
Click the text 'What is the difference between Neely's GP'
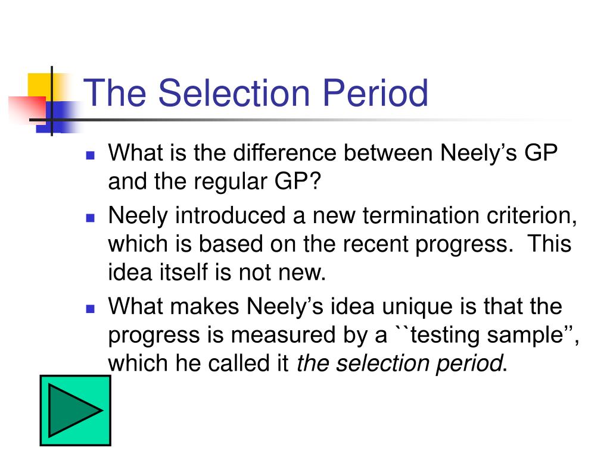click(x=332, y=152)
